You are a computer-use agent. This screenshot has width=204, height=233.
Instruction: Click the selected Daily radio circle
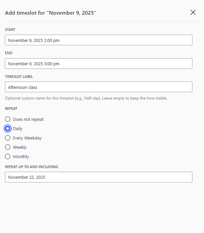point(8,128)
